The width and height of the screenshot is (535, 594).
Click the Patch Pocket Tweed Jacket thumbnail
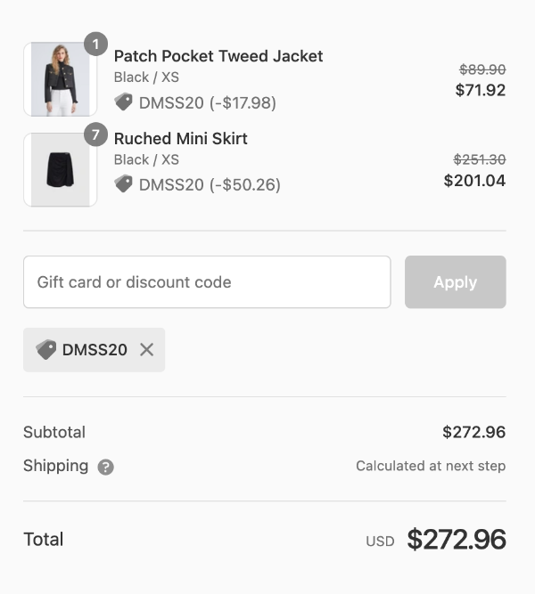pos(60,79)
